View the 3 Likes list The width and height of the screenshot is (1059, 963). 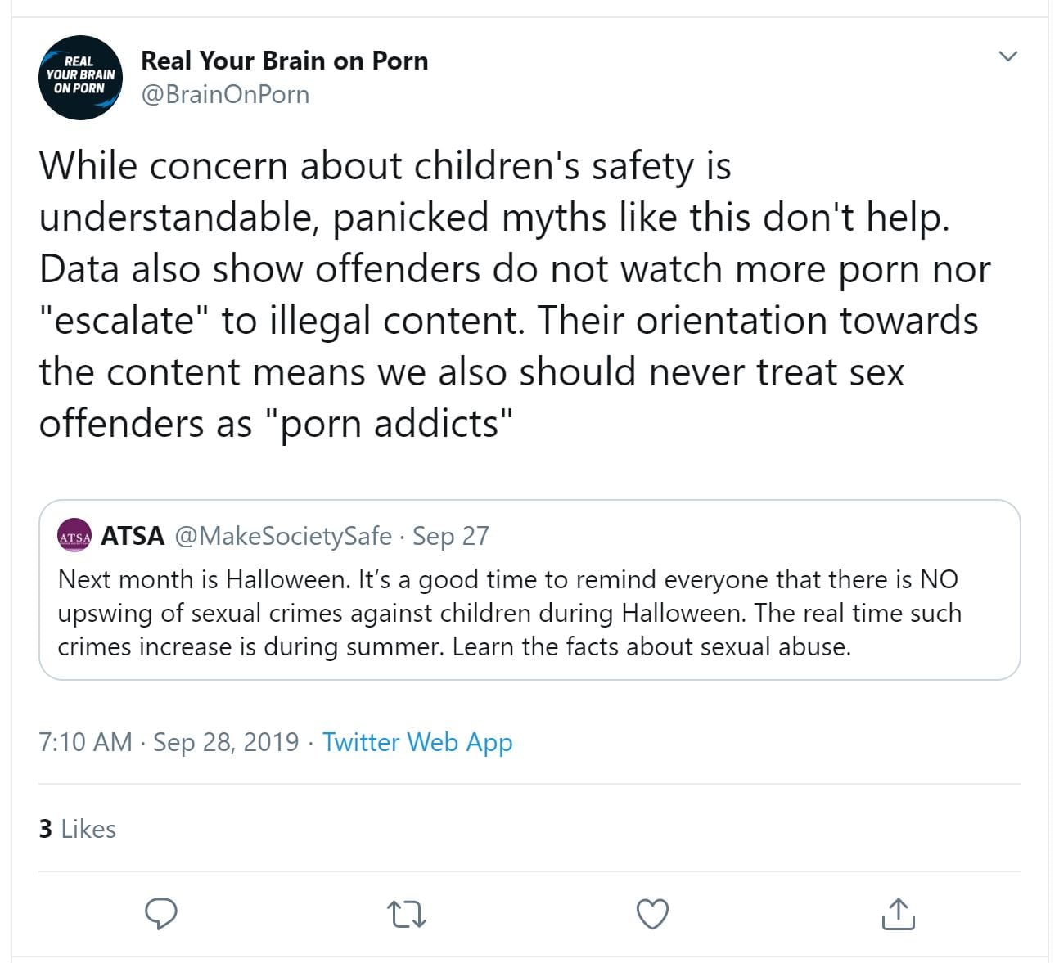click(x=77, y=829)
